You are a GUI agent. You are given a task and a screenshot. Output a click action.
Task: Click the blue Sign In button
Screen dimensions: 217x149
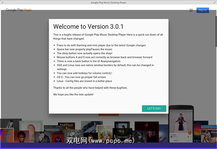202,10
